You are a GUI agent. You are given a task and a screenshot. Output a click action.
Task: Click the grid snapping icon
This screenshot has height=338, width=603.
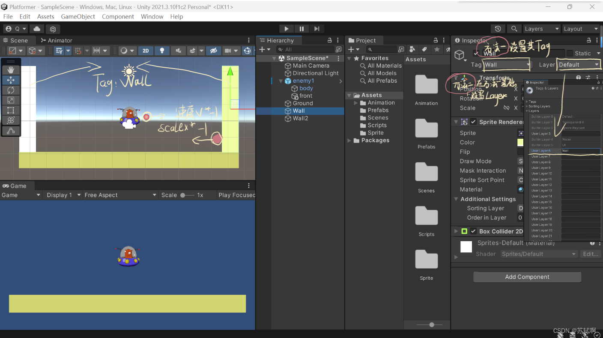(60, 51)
